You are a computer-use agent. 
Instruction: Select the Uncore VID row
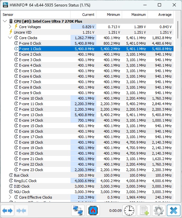tap(91, 32)
